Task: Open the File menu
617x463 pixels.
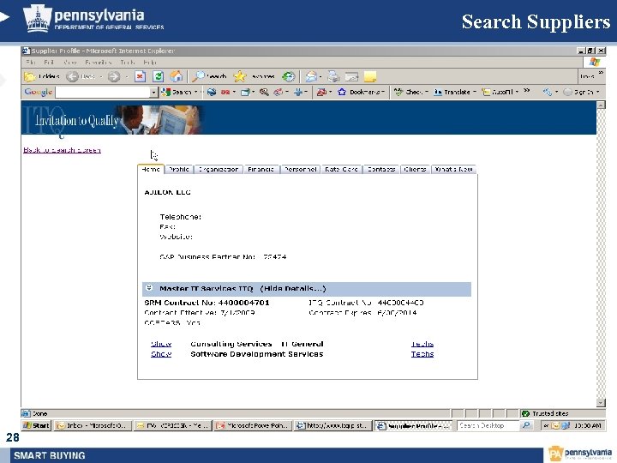Action: [30, 63]
